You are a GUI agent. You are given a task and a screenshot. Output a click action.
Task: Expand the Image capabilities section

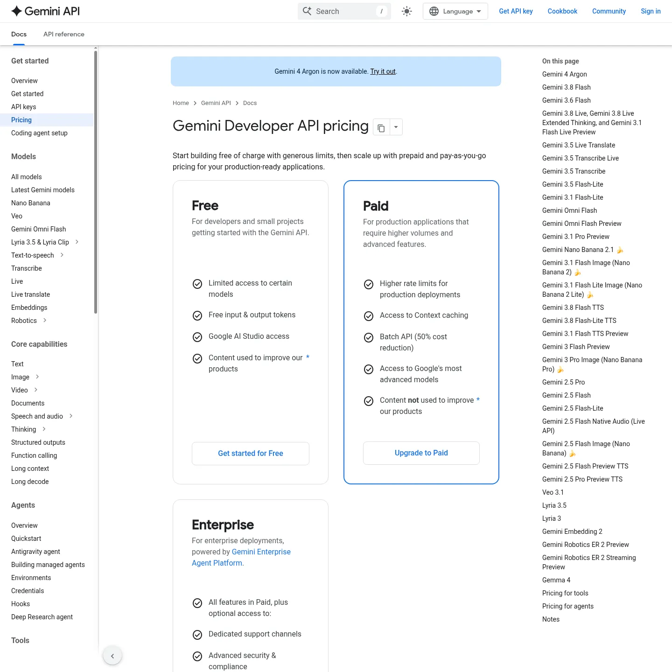pos(37,377)
